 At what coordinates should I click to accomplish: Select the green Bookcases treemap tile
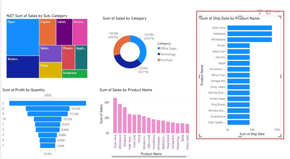(x=74, y=74)
